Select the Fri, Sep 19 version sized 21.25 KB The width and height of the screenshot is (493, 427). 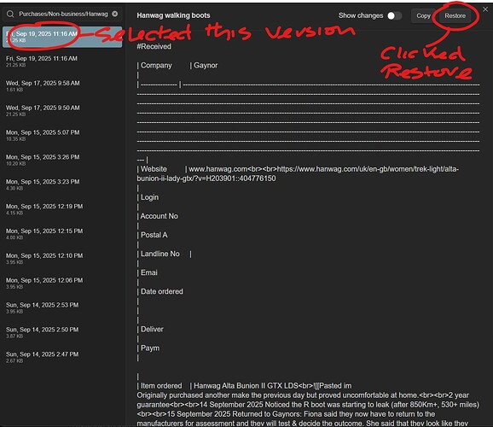62,61
